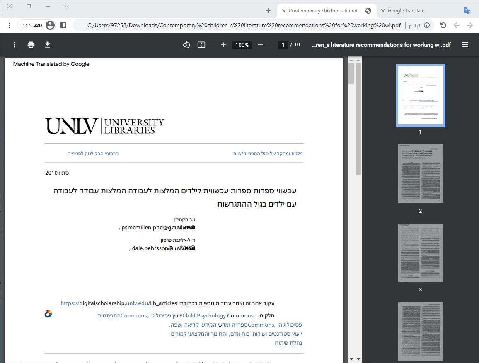Toggle the thumbnail sidebar menu

pyautogui.click(x=465, y=45)
